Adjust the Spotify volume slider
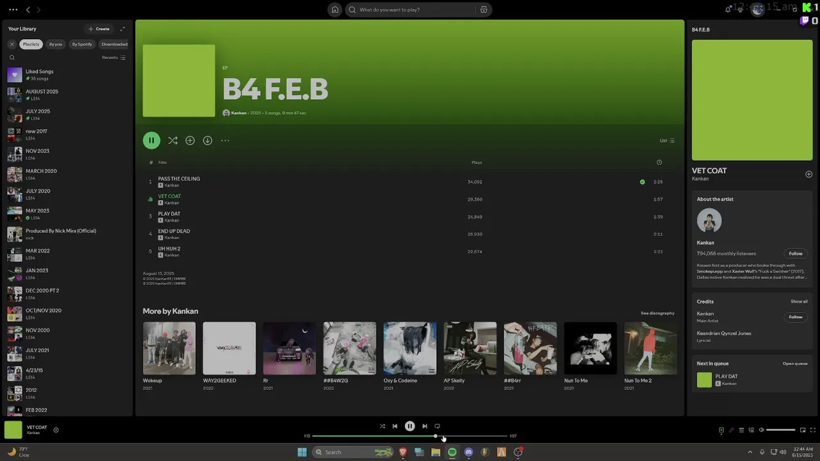Image resolution: width=820 pixels, height=461 pixels. click(781, 430)
